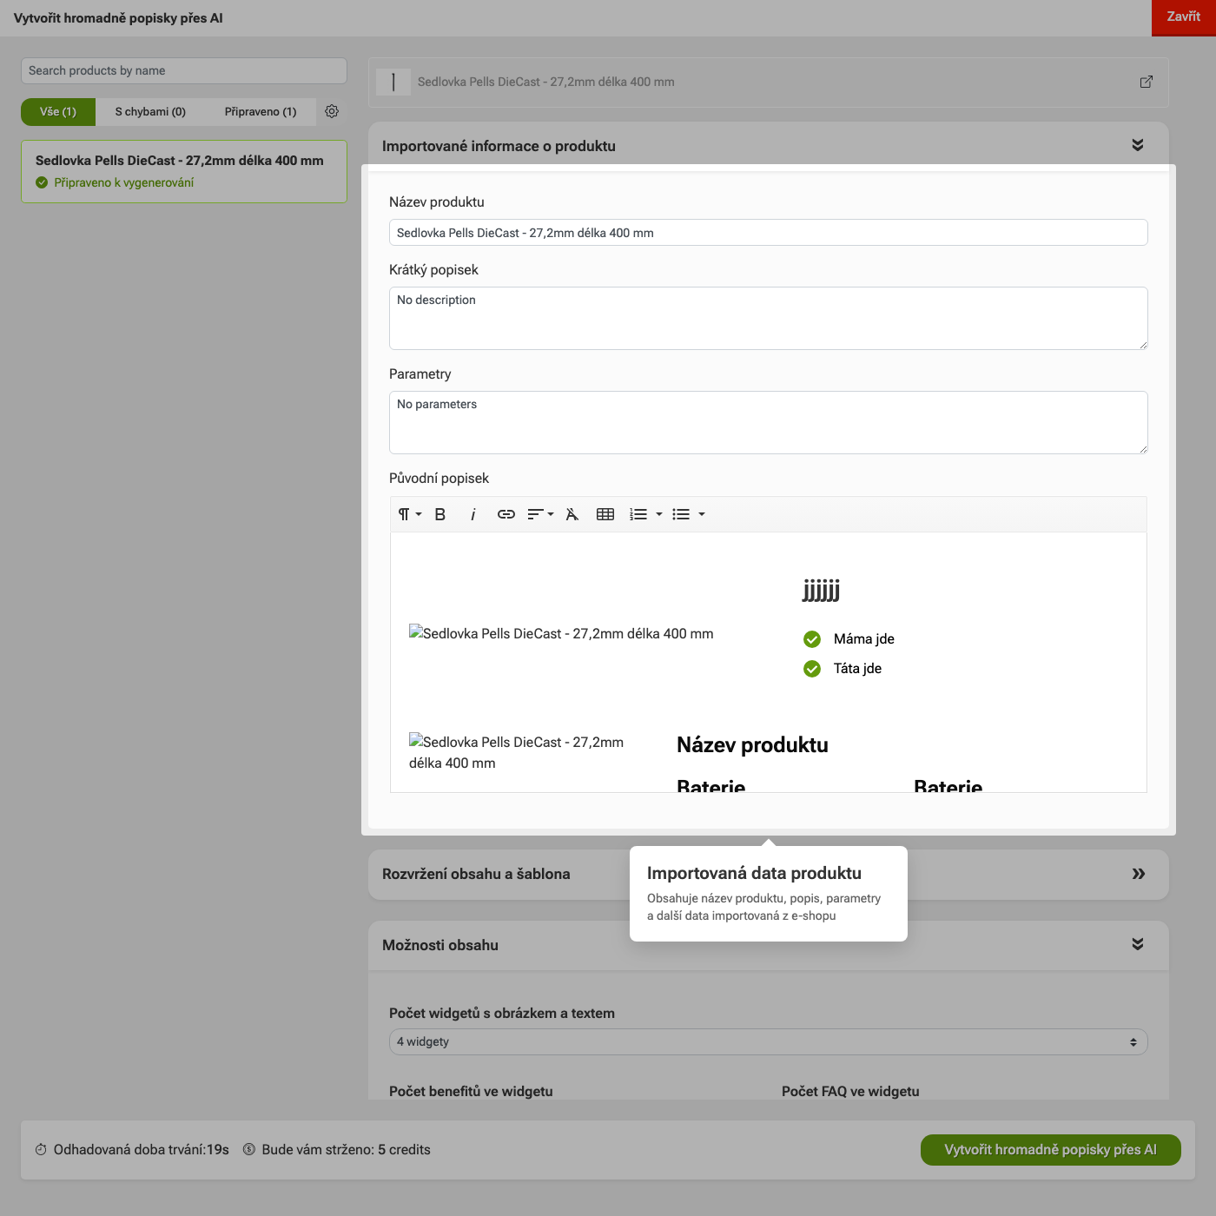This screenshot has height=1216, width=1216.
Task: Expand Rozvržení obsahu a šablona section
Action: (x=1138, y=874)
